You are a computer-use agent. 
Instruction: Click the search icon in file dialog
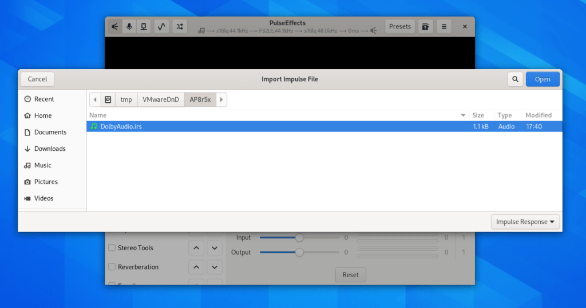point(516,79)
